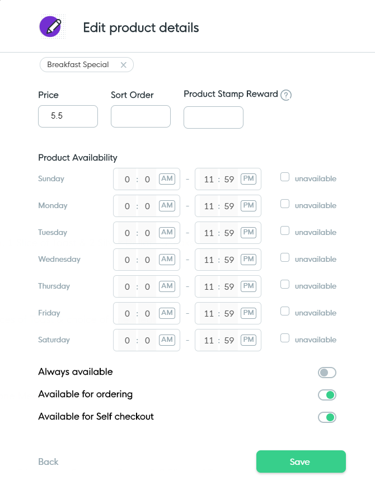This screenshot has height=485, width=375.
Task: Enable the Always available switch
Action: (327, 372)
